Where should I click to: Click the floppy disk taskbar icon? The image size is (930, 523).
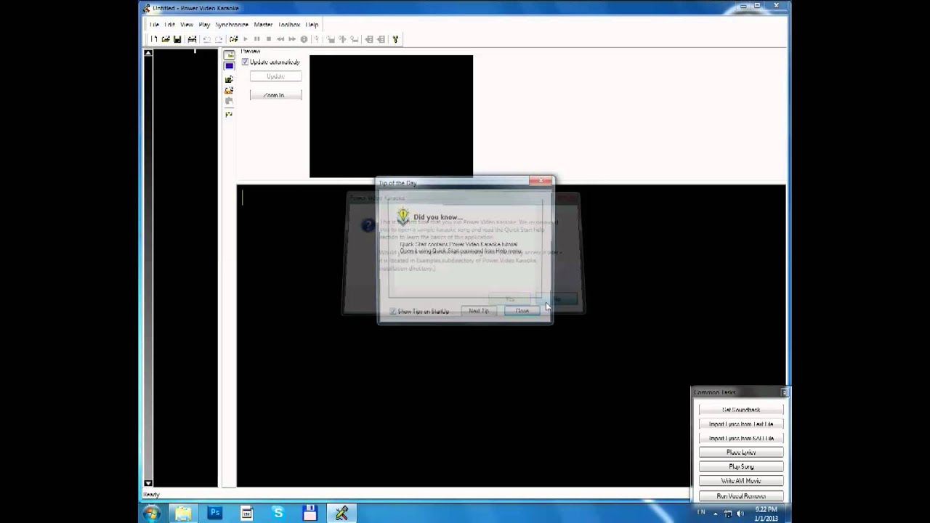(x=310, y=513)
